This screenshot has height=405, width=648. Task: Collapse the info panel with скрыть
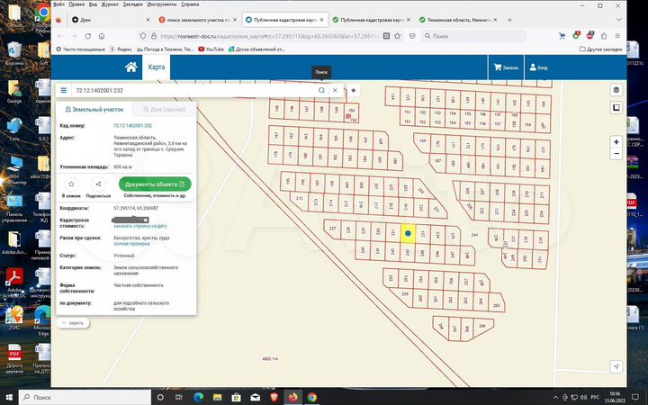coord(73,323)
